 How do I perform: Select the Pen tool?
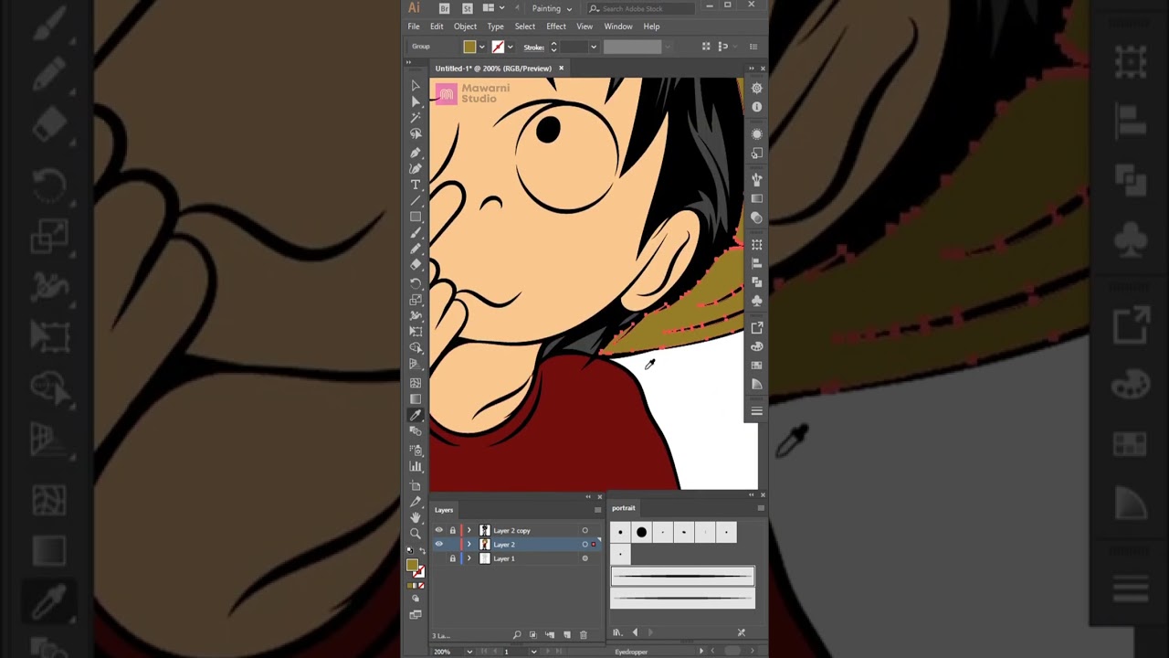(416, 152)
